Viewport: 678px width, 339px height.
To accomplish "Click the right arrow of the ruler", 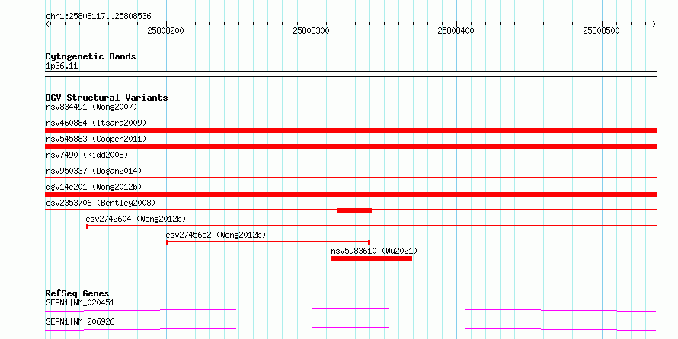I will [x=654, y=24].
